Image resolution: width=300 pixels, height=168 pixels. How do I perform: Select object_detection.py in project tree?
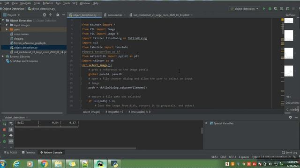26,48
